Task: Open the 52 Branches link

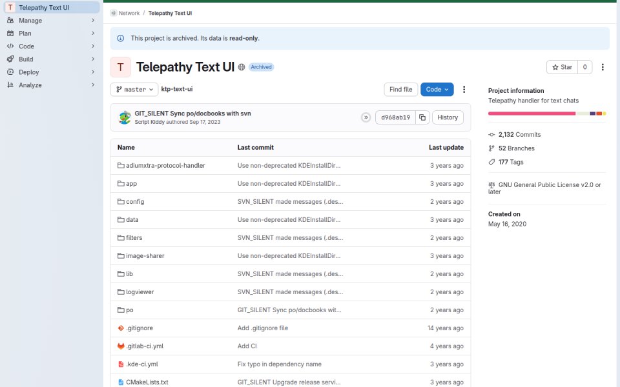Action: [x=516, y=148]
